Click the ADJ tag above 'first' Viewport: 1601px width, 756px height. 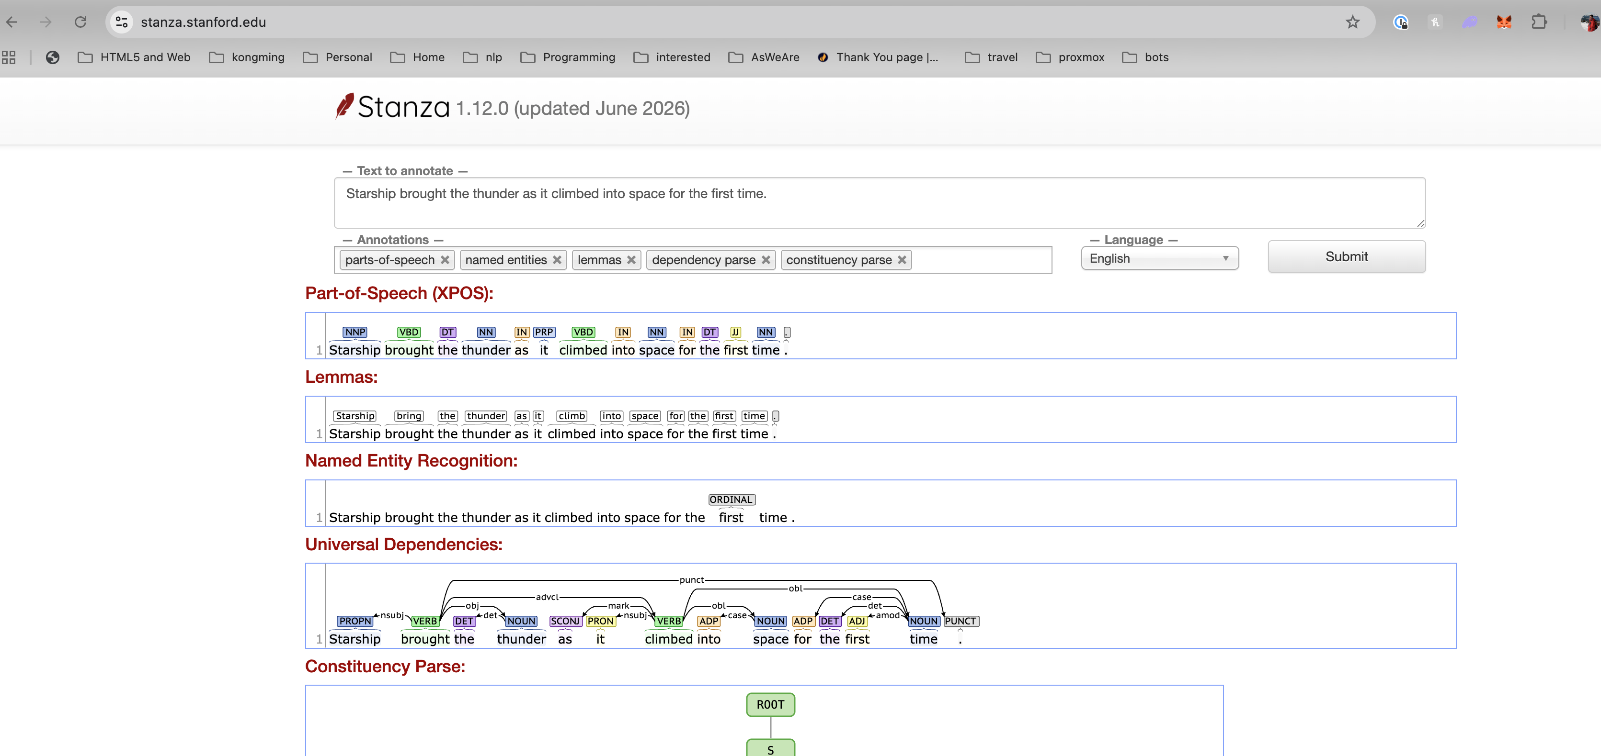tap(857, 621)
